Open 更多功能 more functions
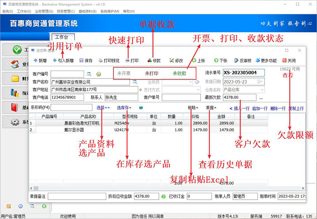The height and width of the screenshot is (219, 317). (266, 61)
